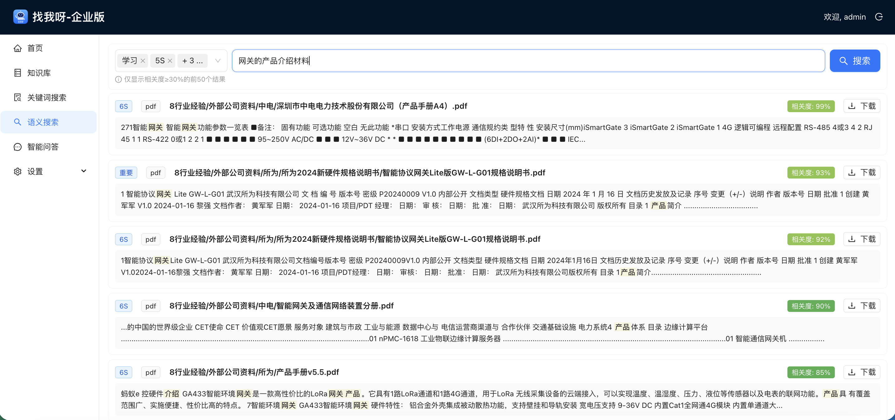Viewport: 895px width, 420px height.
Task: Remove the 学习 tag from filter
Action: [143, 61]
